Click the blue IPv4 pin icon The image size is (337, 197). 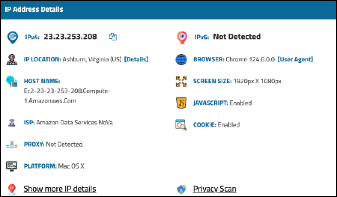[x=12, y=37]
